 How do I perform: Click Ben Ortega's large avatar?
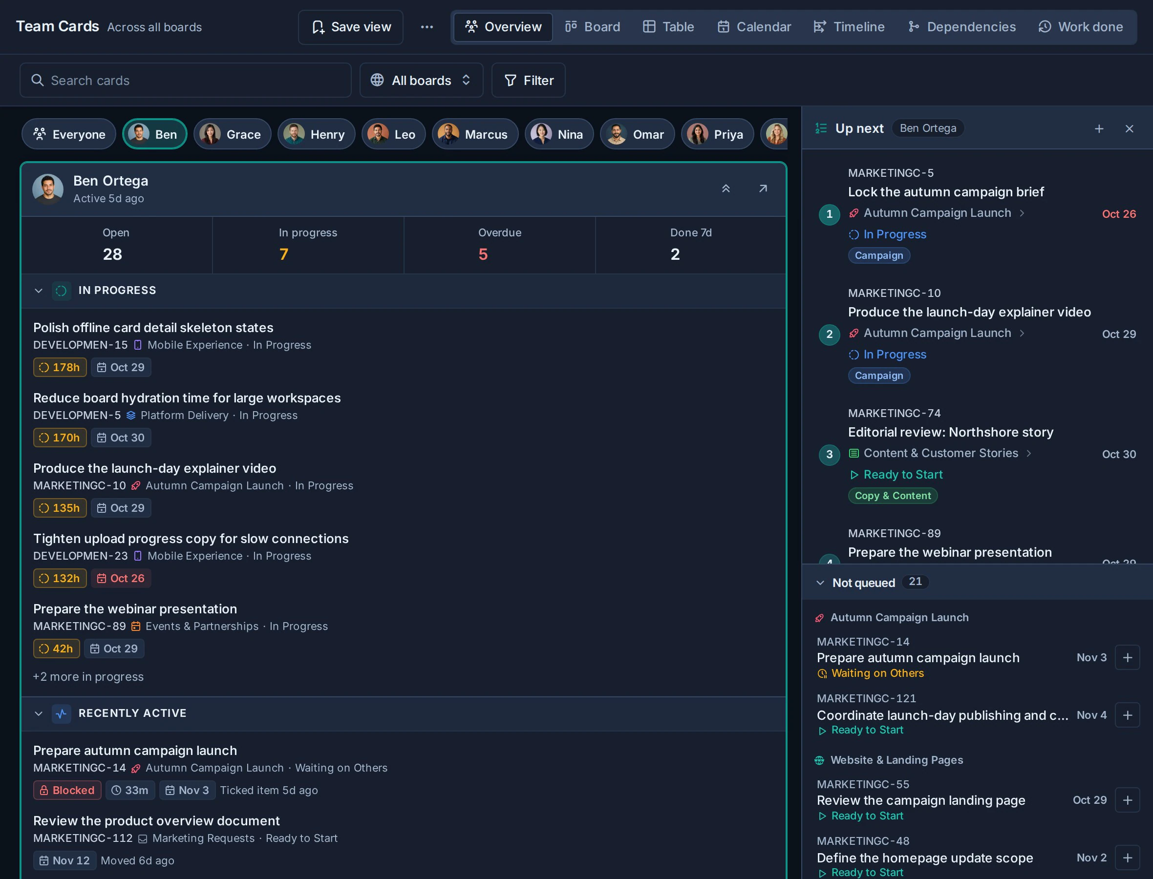click(x=48, y=189)
